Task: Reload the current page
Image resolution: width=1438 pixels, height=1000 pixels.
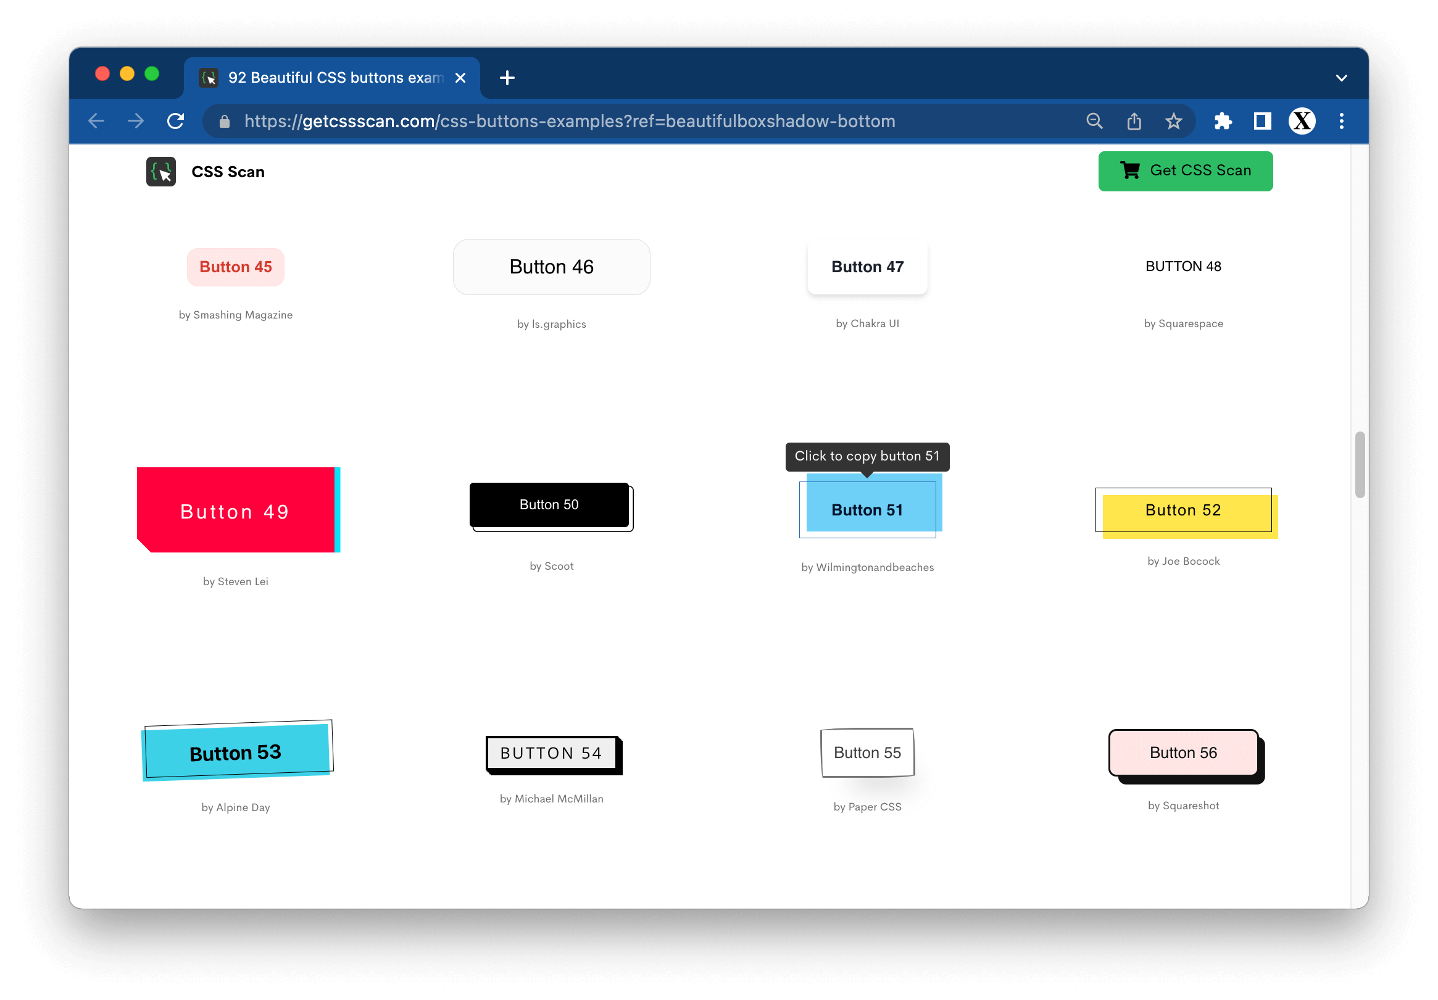Action: [176, 121]
